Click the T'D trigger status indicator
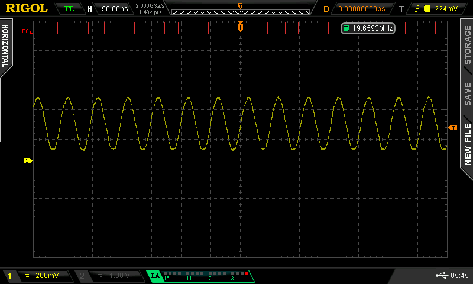This screenshot has height=284, width=473. coord(70,9)
